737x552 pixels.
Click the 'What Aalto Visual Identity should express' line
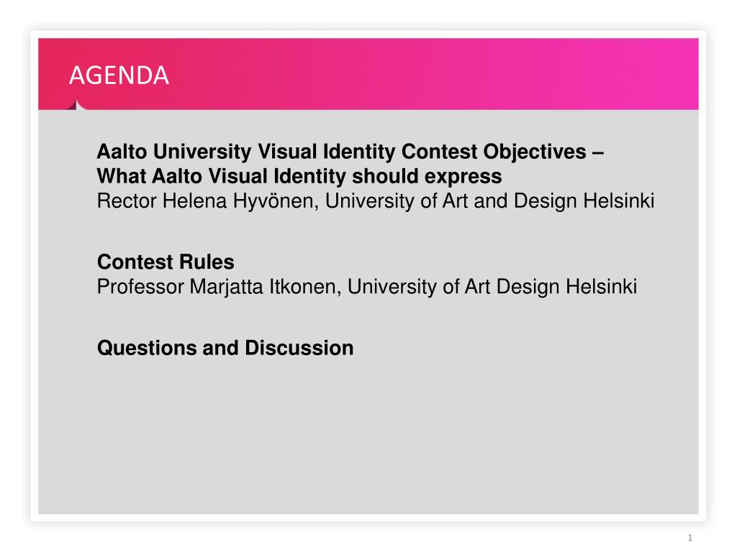pyautogui.click(x=299, y=177)
